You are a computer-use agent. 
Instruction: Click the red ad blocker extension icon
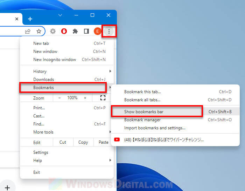(x=64, y=32)
